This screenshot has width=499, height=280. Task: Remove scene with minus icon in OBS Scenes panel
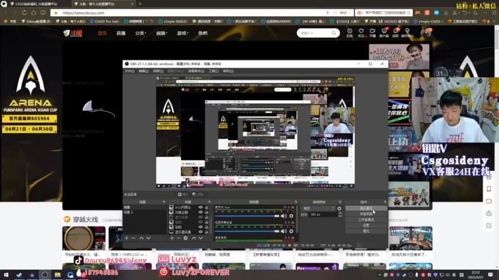(x=133, y=238)
